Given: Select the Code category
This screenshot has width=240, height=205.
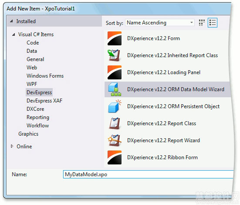Looking at the screenshot, I should tap(33, 43).
